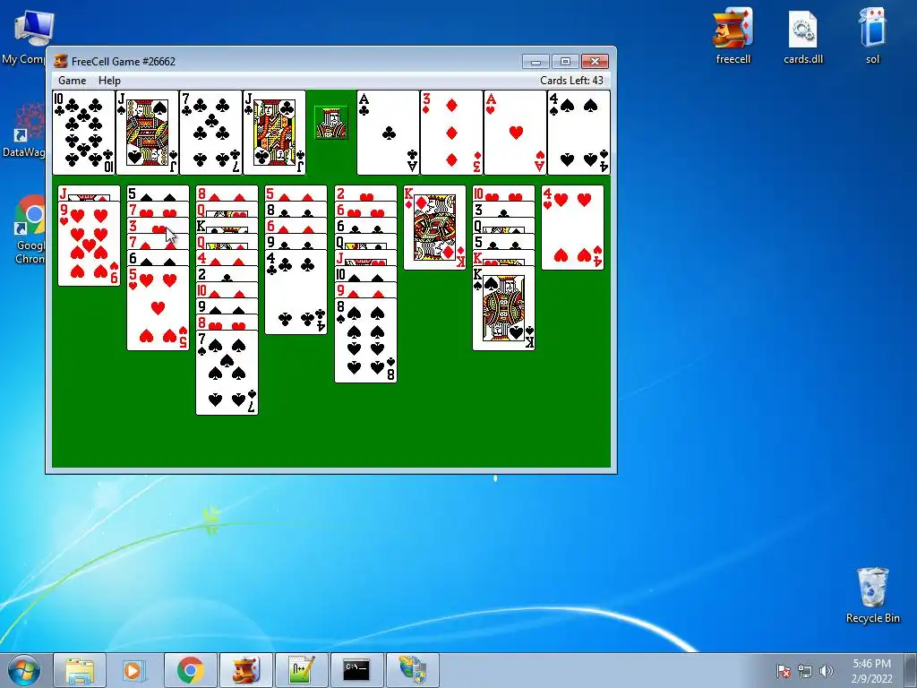Click the queen of diamonds card

pyautogui.click(x=227, y=242)
